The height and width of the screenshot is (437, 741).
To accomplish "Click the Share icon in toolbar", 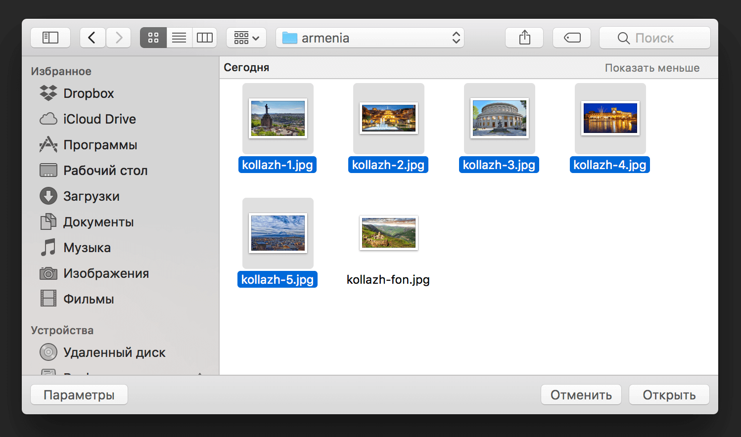I will [x=524, y=38].
